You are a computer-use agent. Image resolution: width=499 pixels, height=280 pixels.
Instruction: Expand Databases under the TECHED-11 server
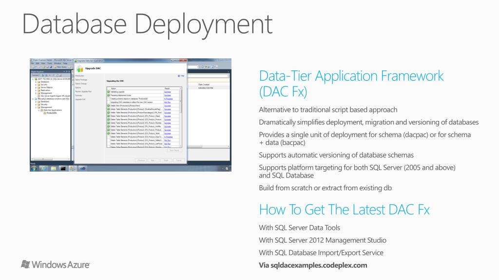(36, 82)
